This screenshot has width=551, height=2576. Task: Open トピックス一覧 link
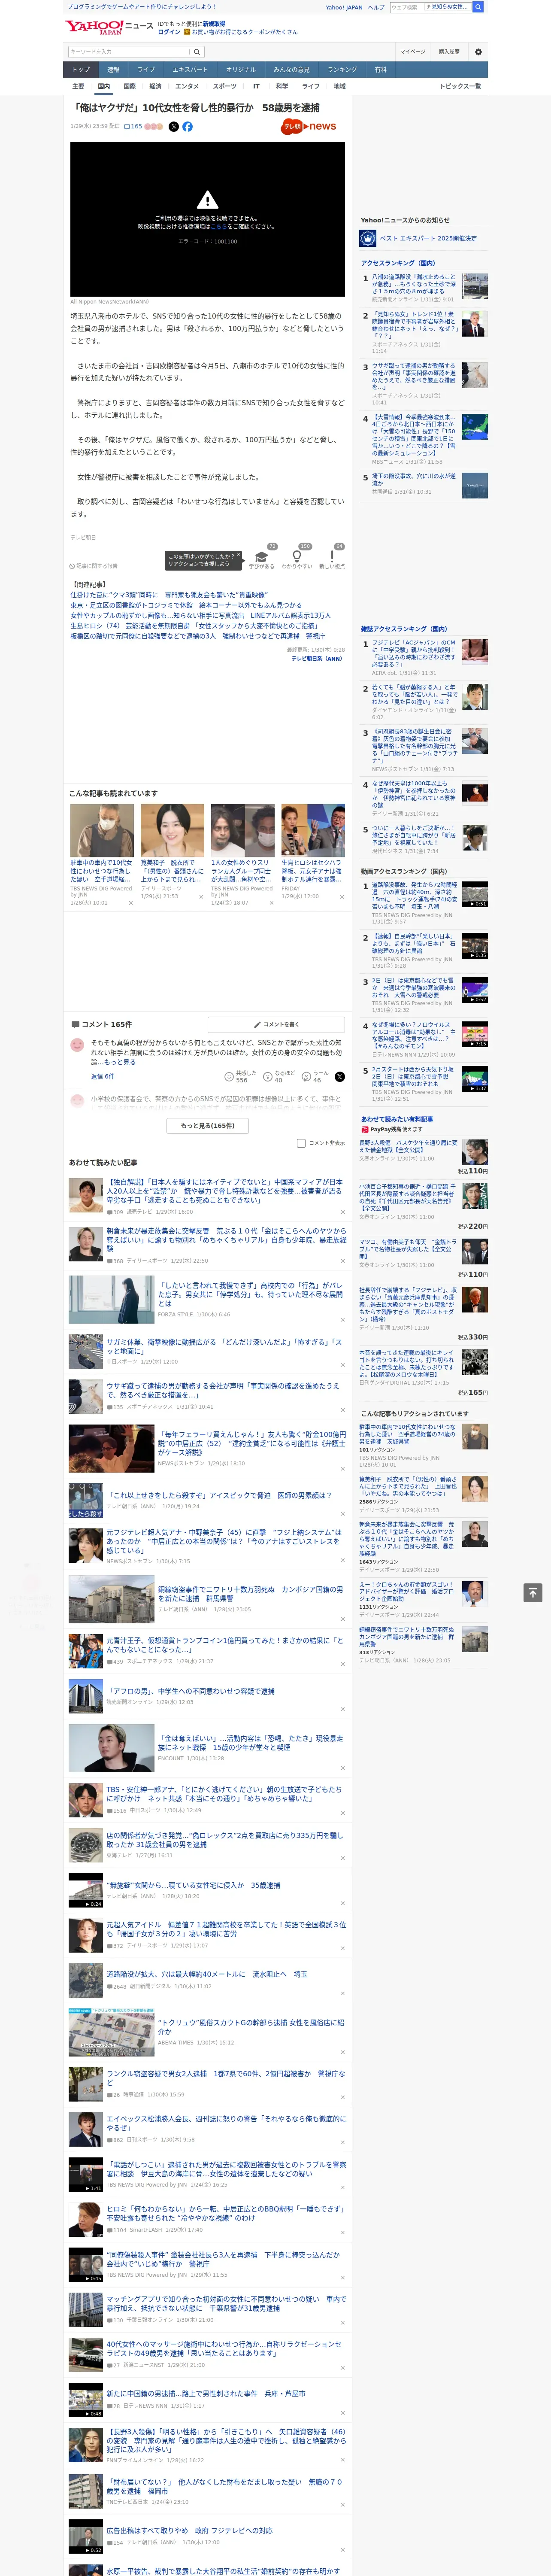click(x=460, y=86)
